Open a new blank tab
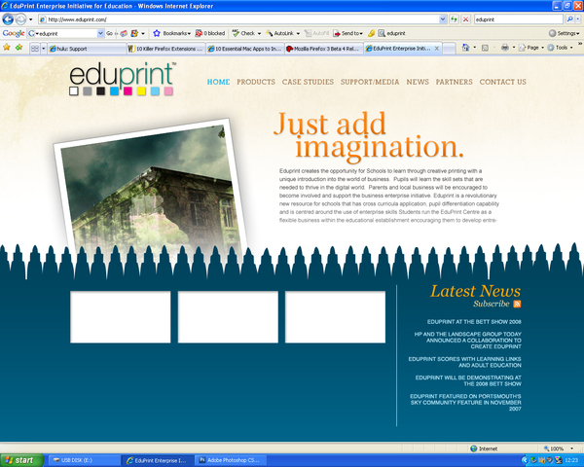Viewport: 584px width, 467px height. pyautogui.click(x=449, y=49)
